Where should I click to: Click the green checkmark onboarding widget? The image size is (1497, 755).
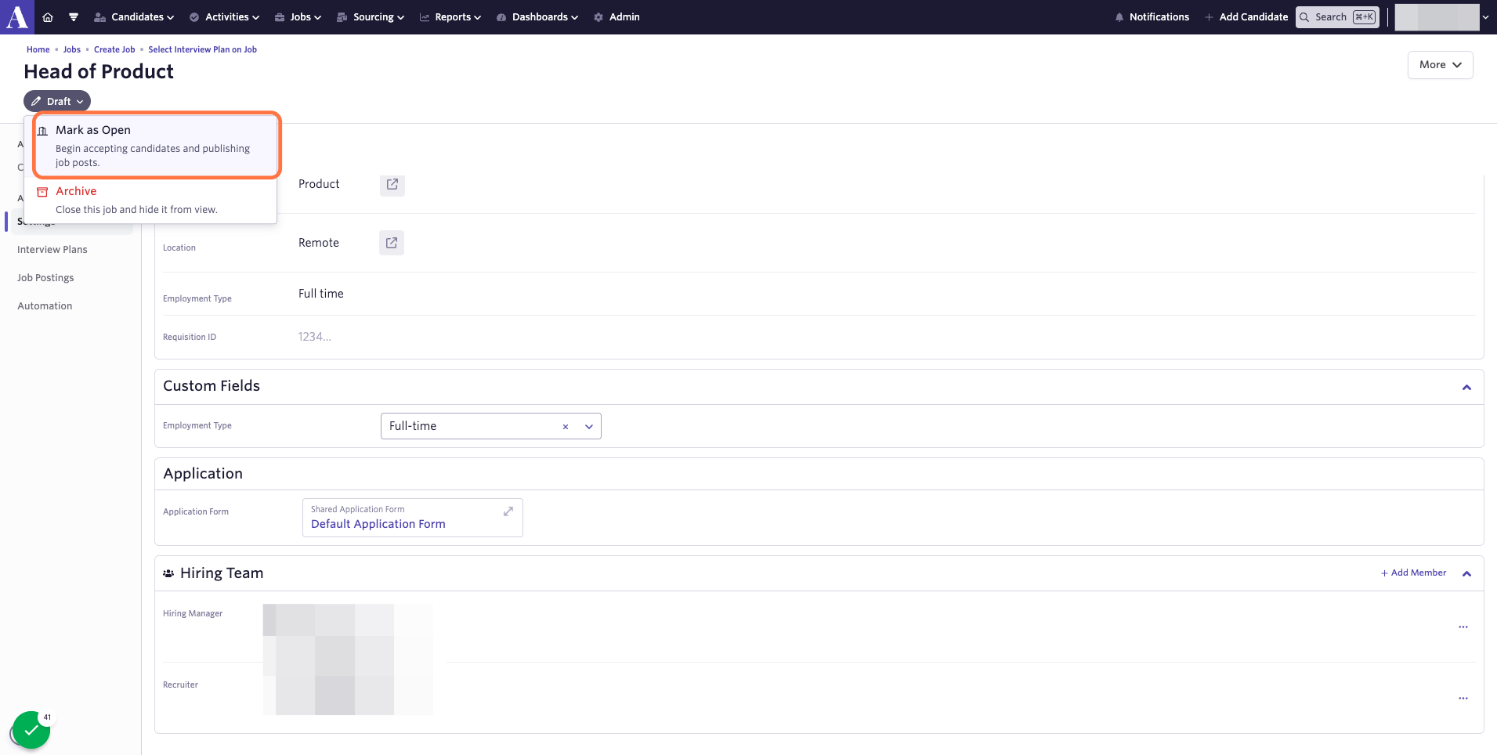[x=31, y=730]
